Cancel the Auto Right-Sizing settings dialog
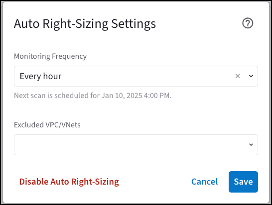 [205, 182]
